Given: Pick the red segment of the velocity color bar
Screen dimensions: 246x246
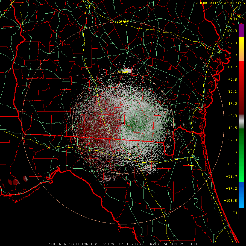Looking at the screenshot, I should pyautogui.click(x=241, y=87).
